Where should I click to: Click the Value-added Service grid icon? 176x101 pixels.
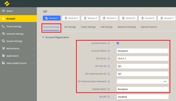(x=4, y=63)
